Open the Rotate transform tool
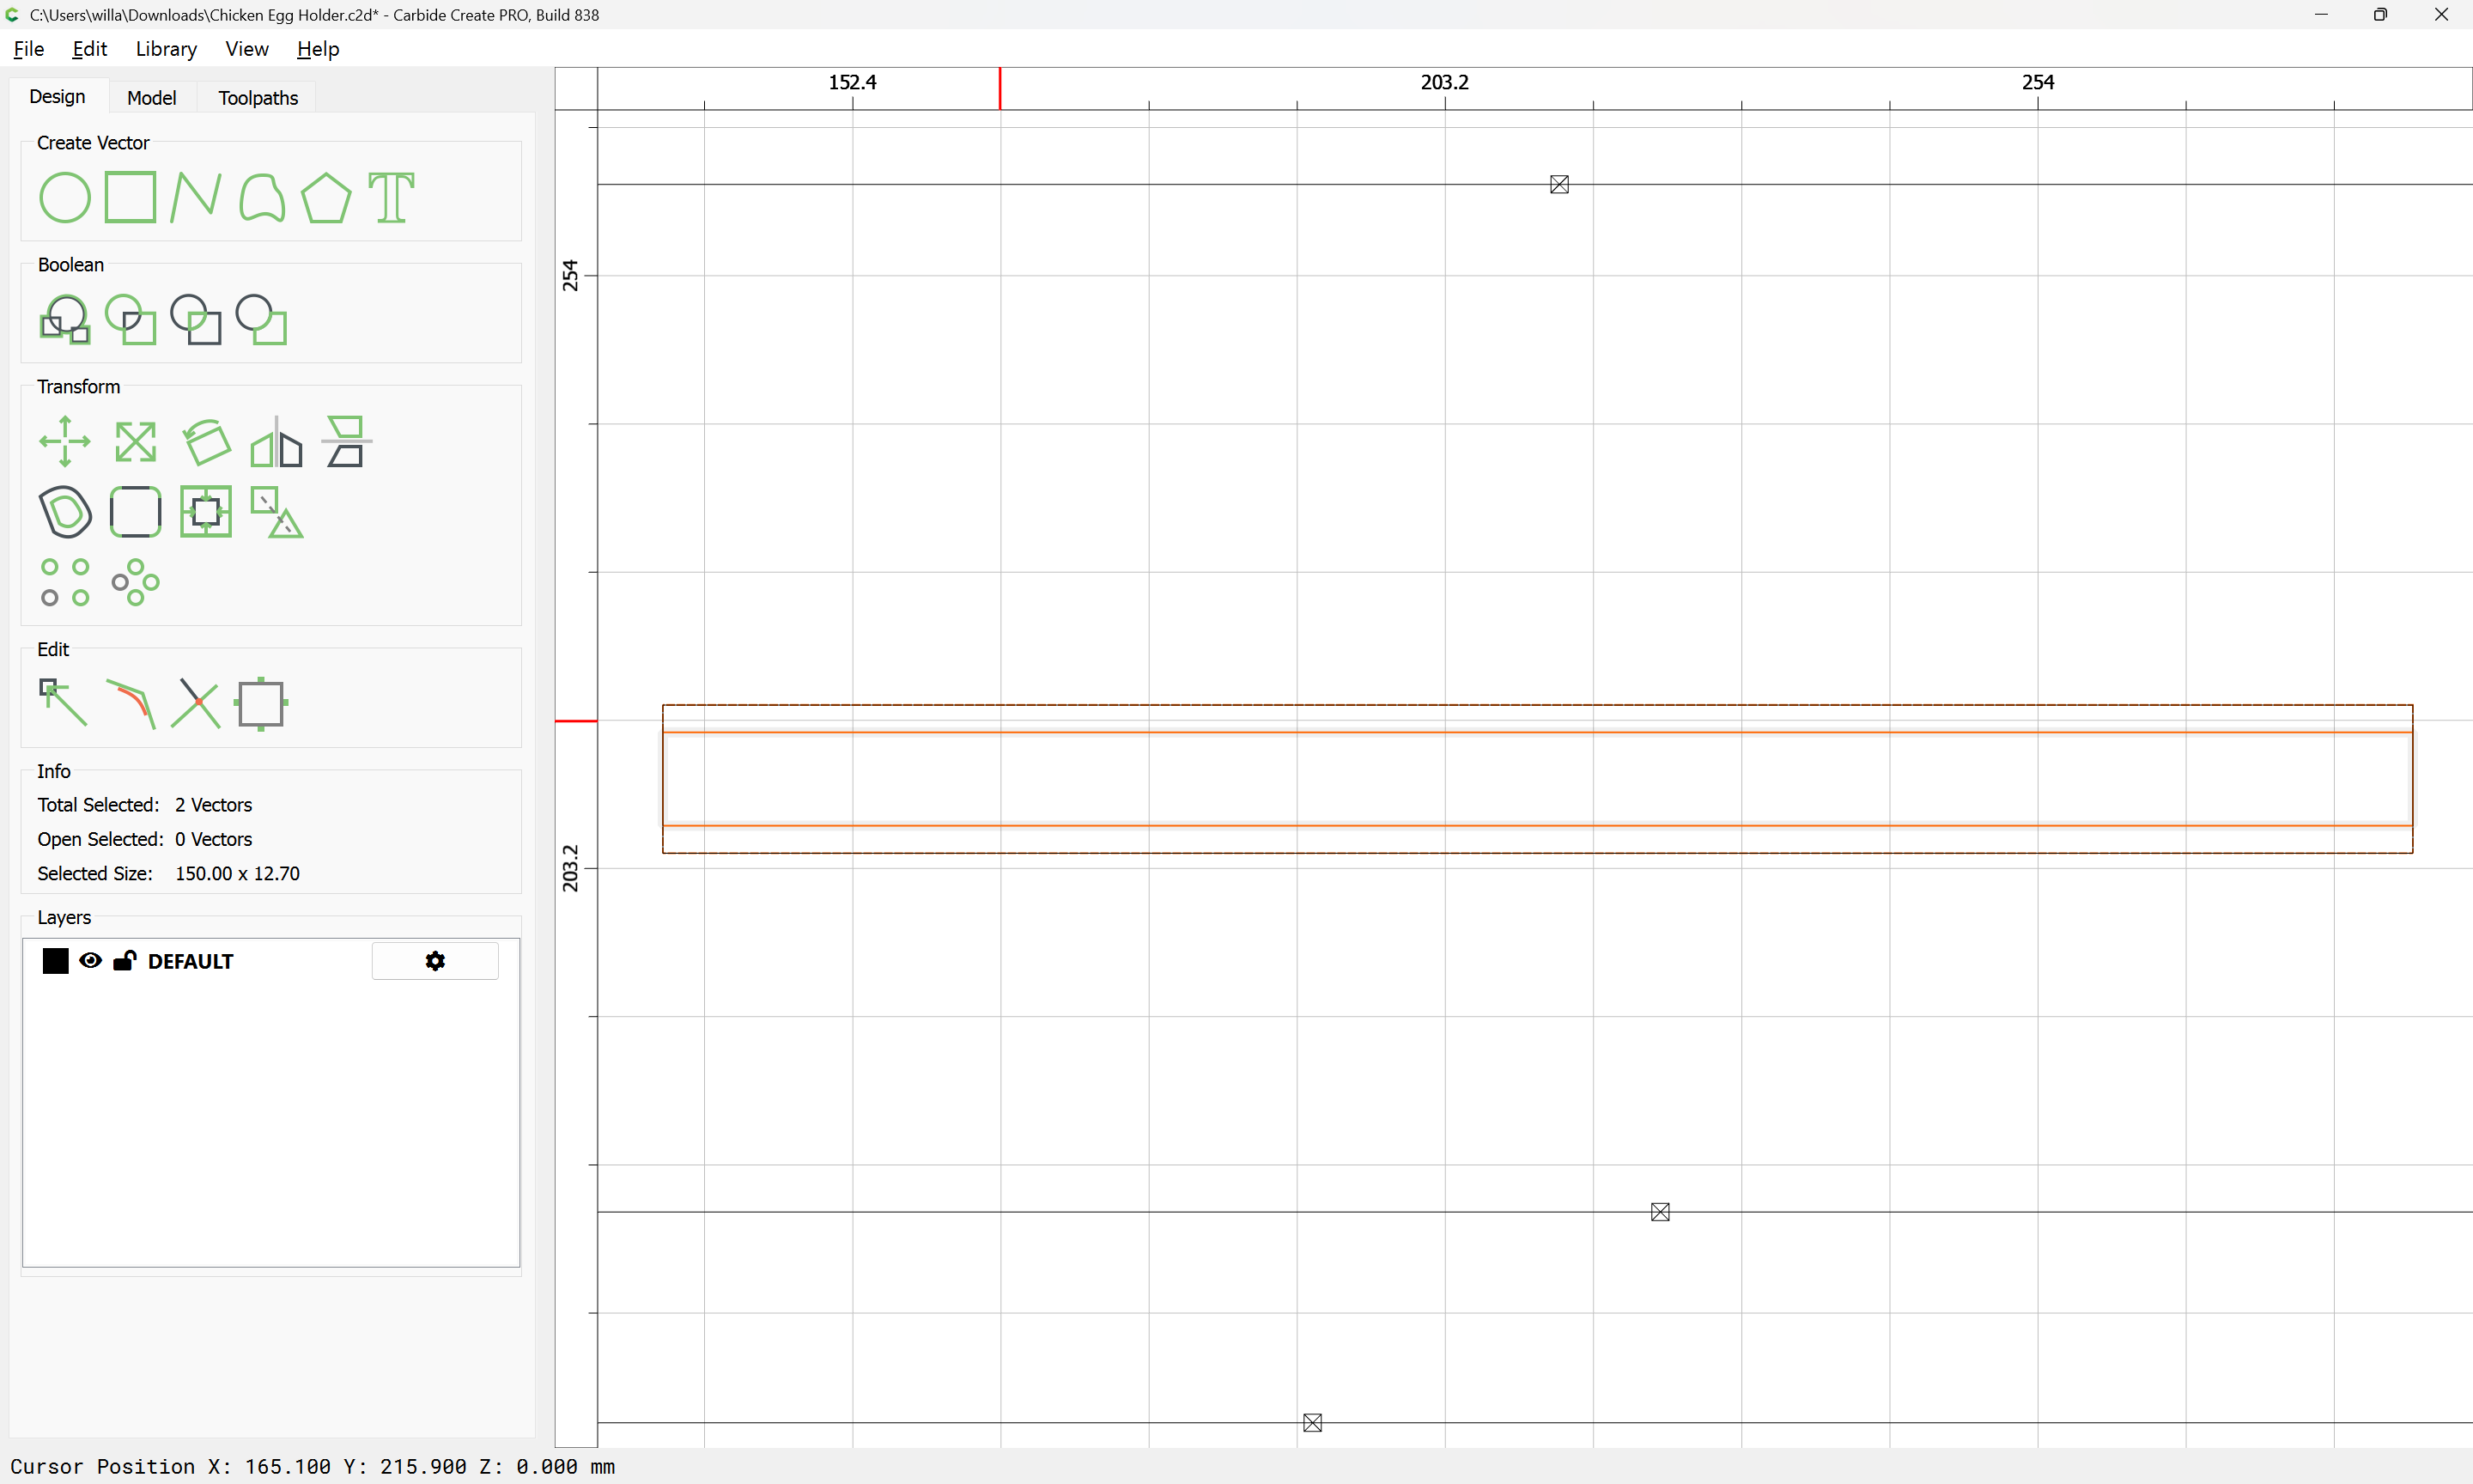 (207, 441)
